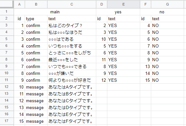Click 'NO' in row 3

tap(167, 25)
